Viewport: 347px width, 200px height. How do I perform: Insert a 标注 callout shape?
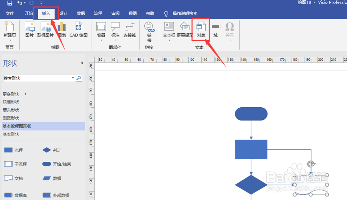(116, 30)
